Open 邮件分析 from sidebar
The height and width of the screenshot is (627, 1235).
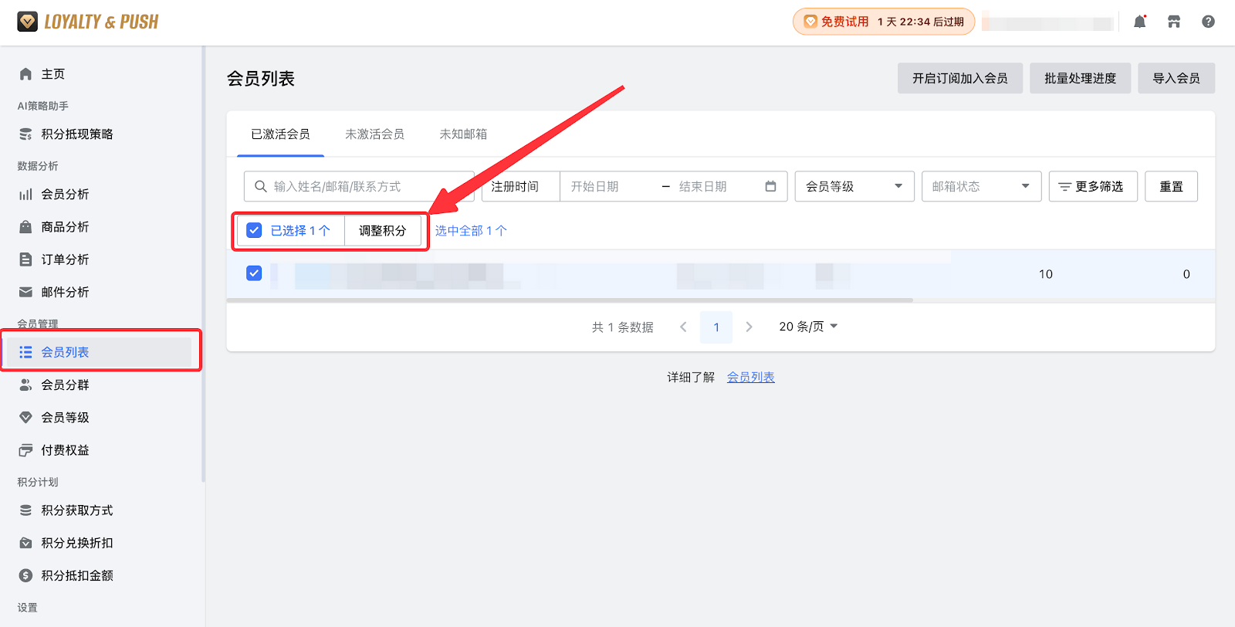[65, 292]
